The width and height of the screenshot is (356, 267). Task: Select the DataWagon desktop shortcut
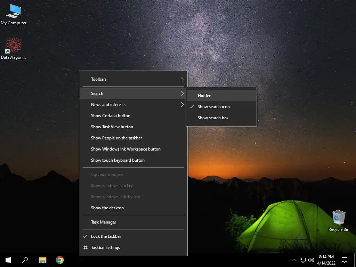(x=14, y=49)
